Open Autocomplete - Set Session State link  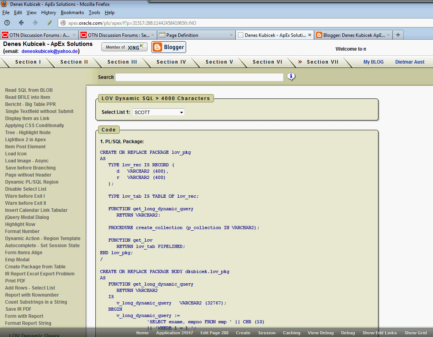42,246
